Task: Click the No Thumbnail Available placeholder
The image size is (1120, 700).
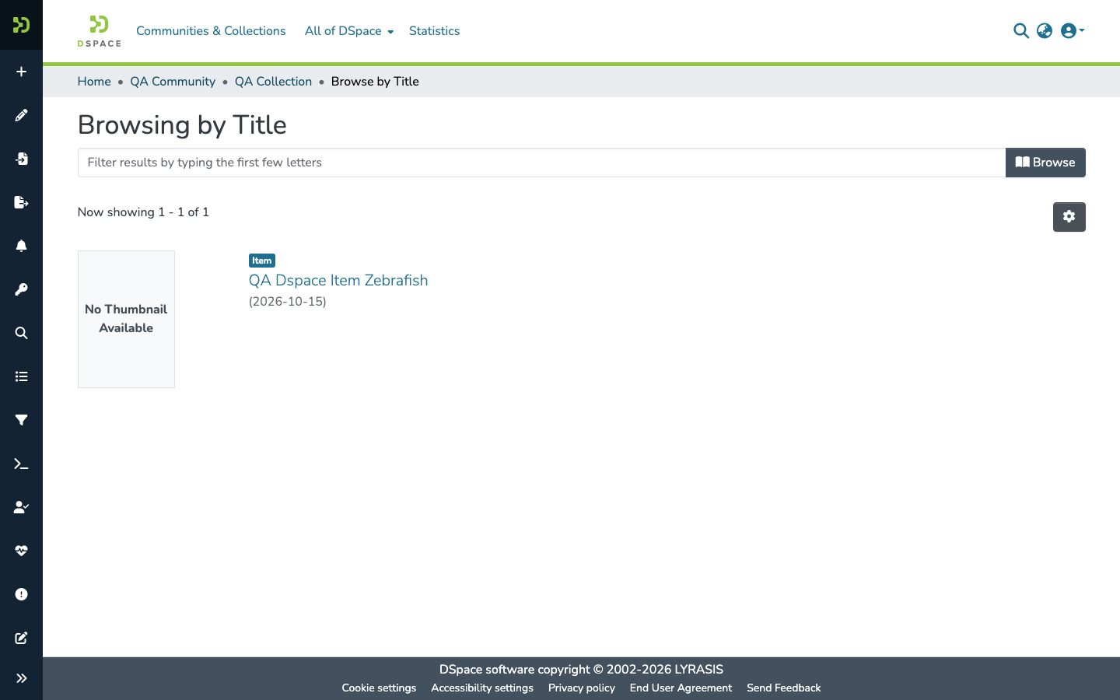Action: point(126,319)
